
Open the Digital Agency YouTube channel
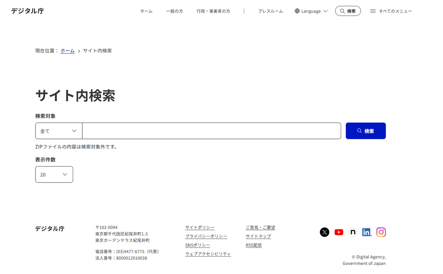pyautogui.click(x=339, y=232)
